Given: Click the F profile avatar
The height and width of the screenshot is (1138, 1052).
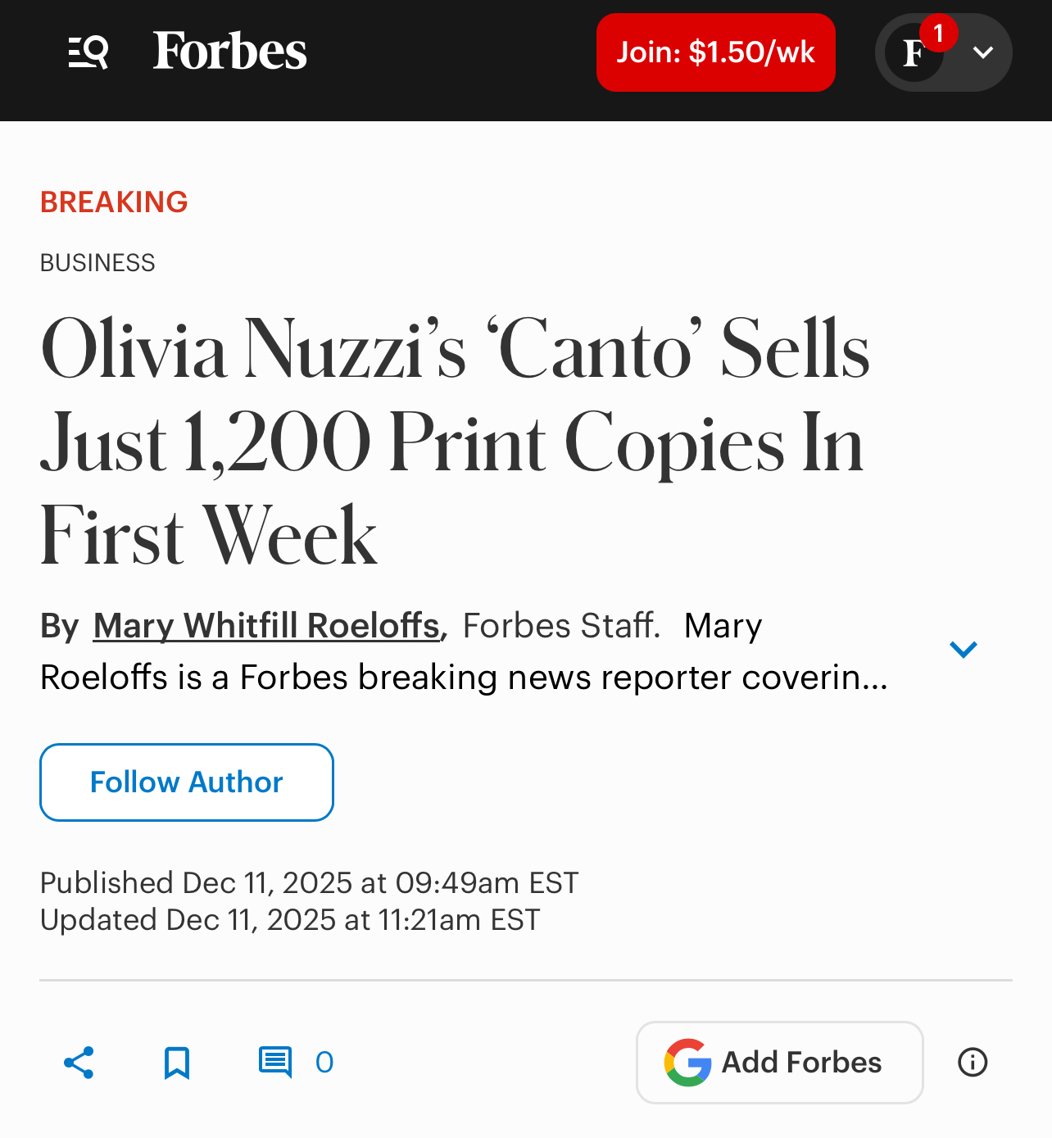Looking at the screenshot, I should click(912, 54).
